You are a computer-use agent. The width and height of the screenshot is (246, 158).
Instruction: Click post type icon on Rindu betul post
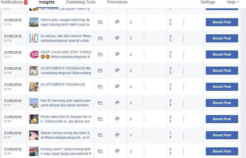[x=100, y=119]
